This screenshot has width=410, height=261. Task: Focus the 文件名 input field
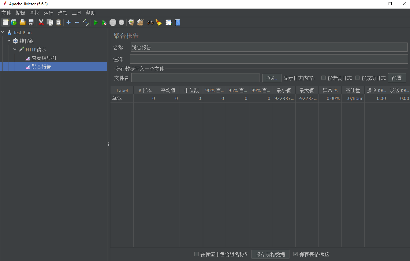point(195,78)
